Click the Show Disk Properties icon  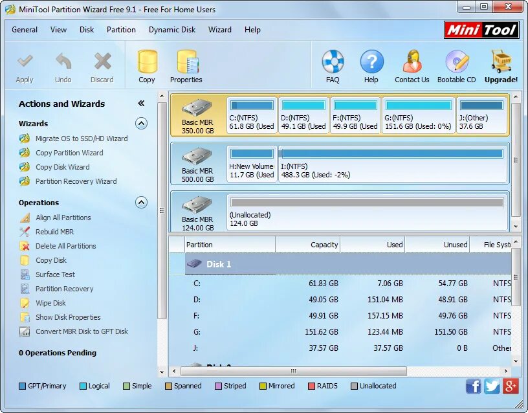(x=25, y=317)
